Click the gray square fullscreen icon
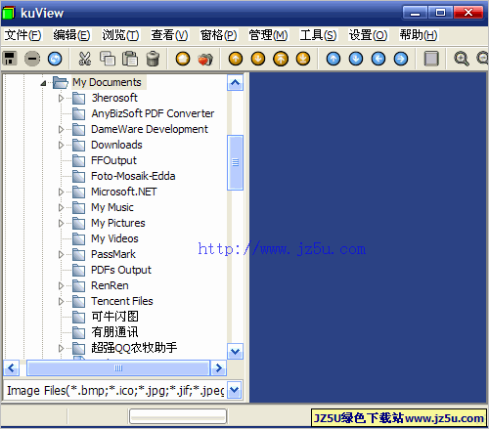 (x=431, y=59)
